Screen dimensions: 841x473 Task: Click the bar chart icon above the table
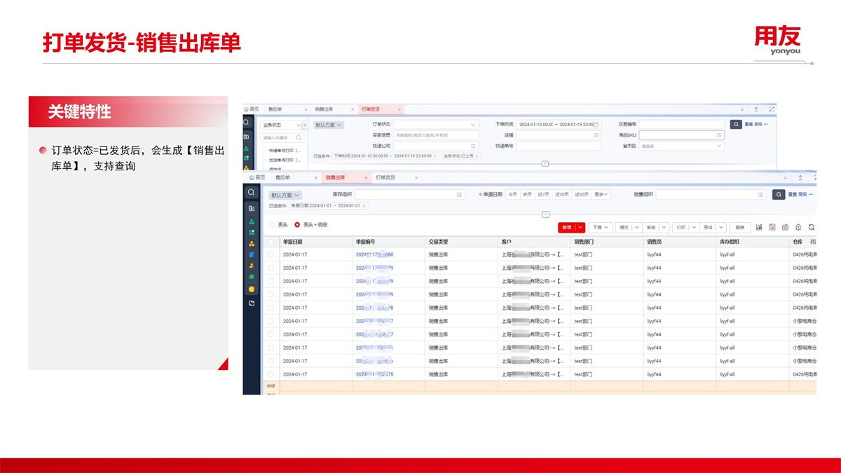coord(759,228)
